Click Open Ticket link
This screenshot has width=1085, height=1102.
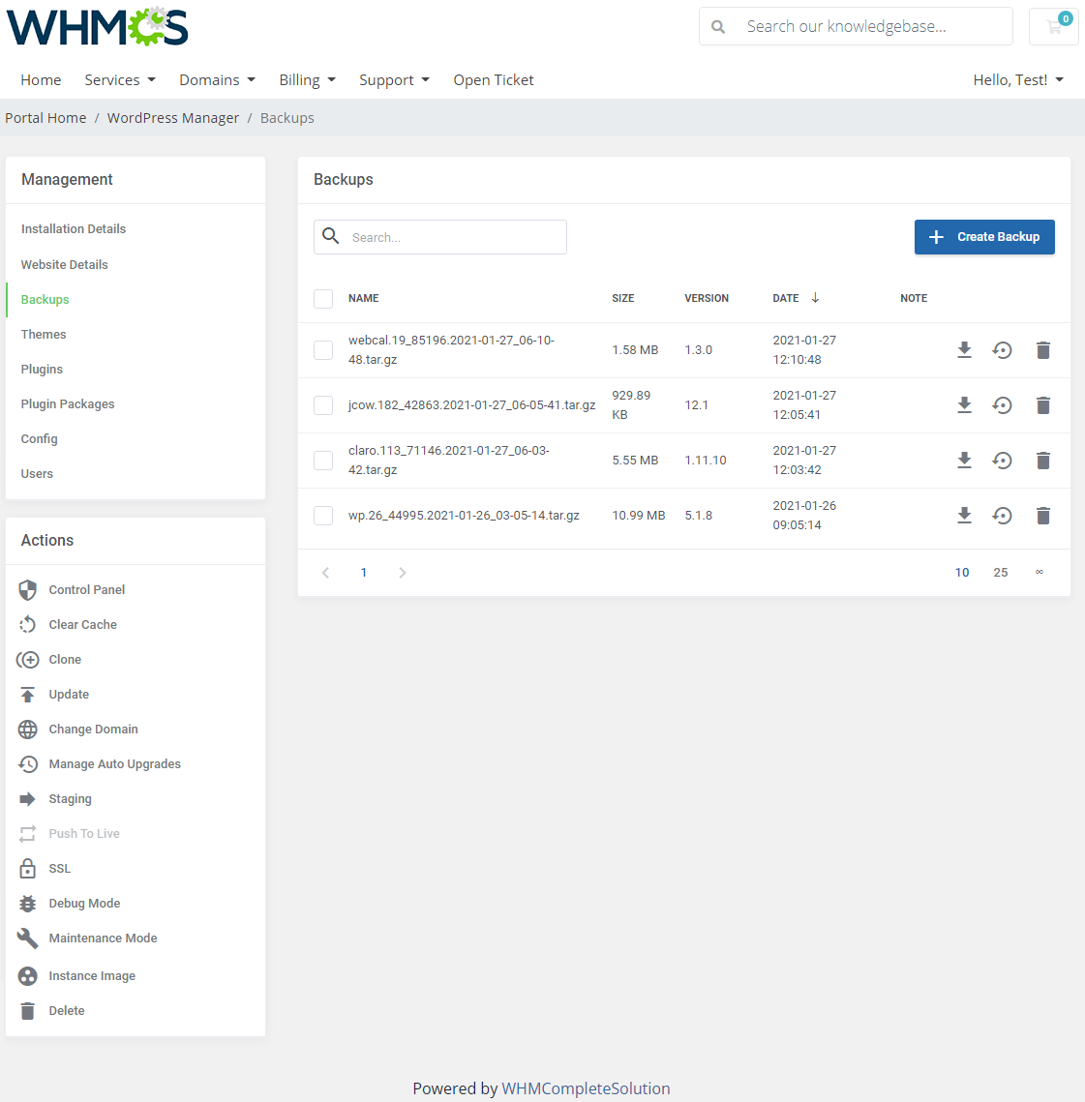coord(494,80)
